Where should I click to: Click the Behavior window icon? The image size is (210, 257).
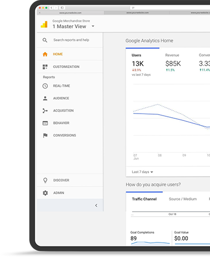pyautogui.click(x=45, y=123)
